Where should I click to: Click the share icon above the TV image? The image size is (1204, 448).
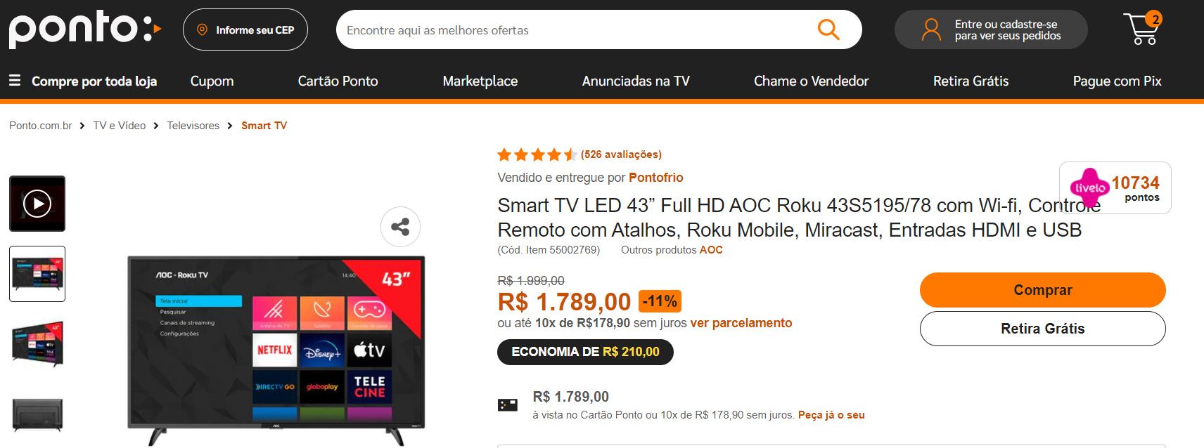(x=400, y=227)
